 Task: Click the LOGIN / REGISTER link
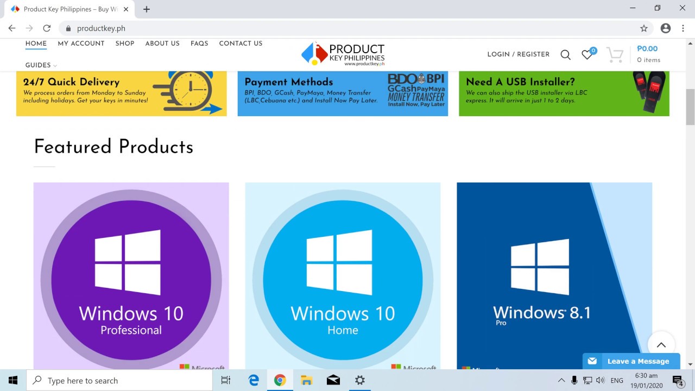click(519, 54)
